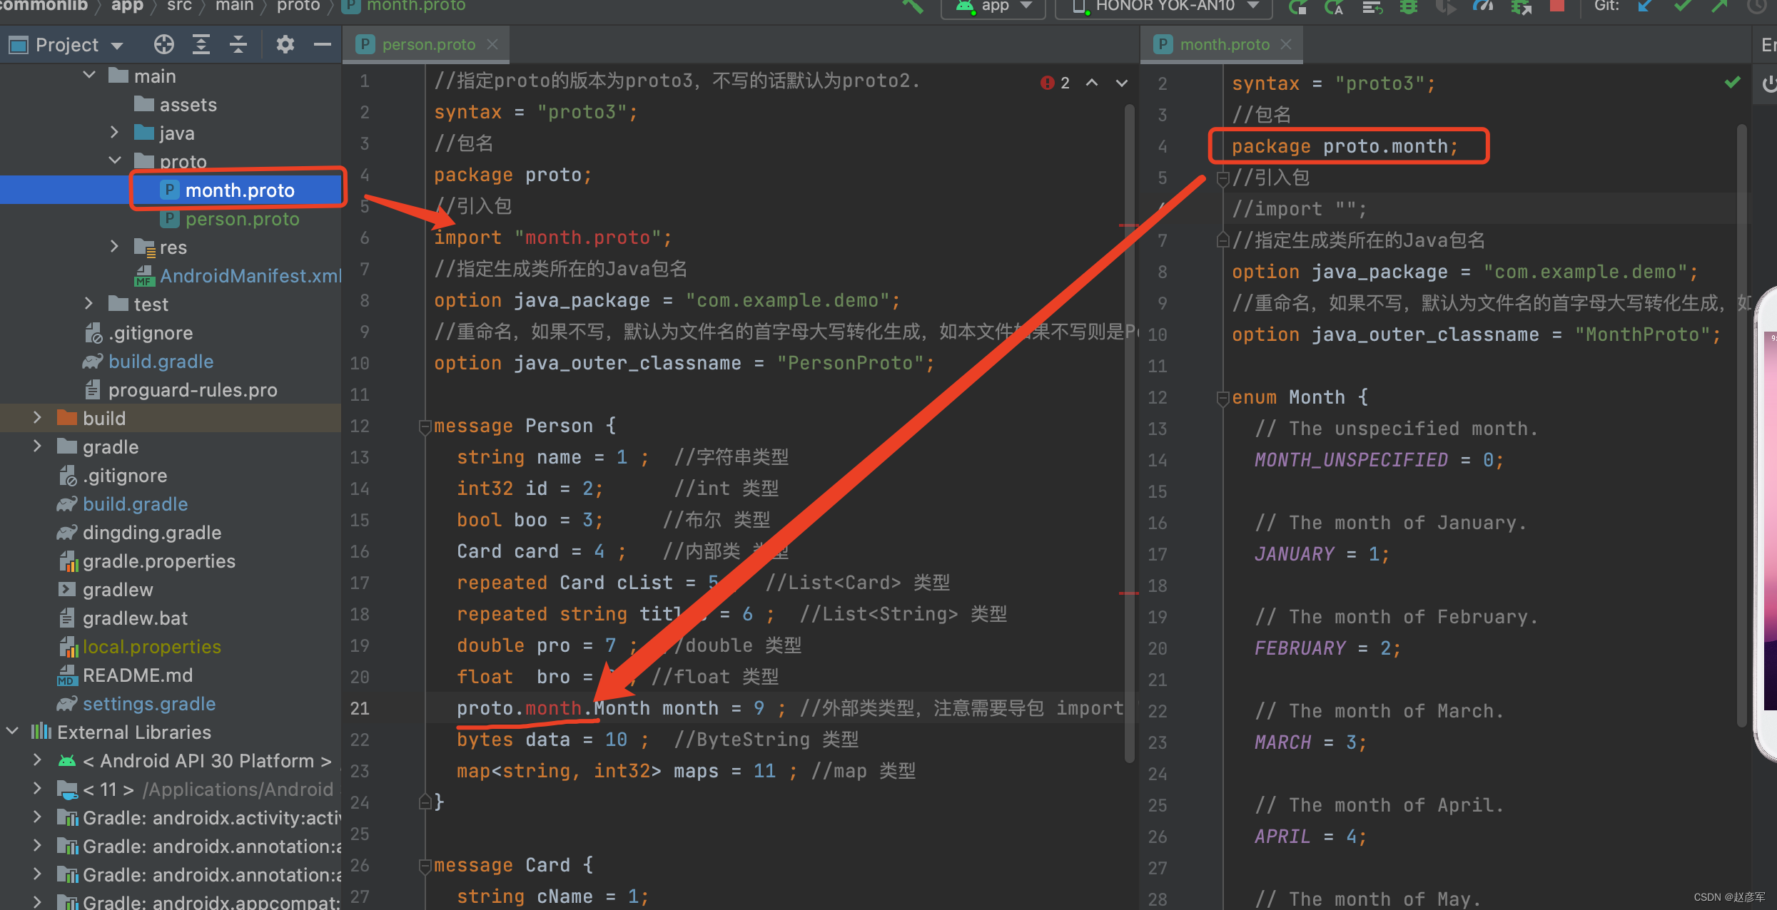Click Expand All icon in Project panel
This screenshot has width=1777, height=910.
(x=201, y=45)
